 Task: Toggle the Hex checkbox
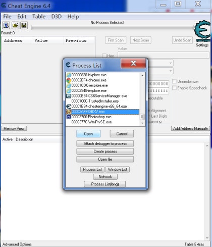(104, 56)
